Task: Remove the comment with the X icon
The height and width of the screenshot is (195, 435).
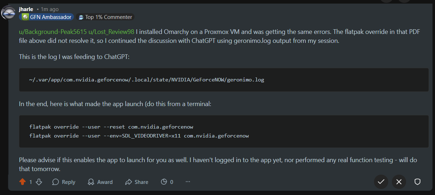Action: (399, 182)
